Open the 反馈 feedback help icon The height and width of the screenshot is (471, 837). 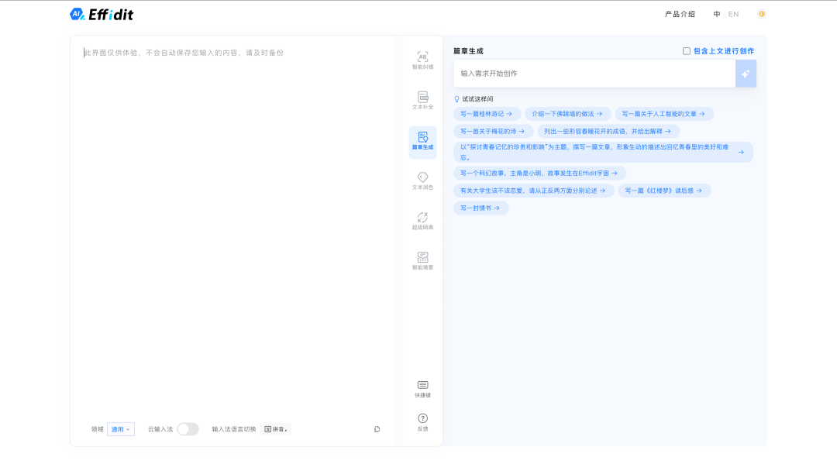pos(422,422)
